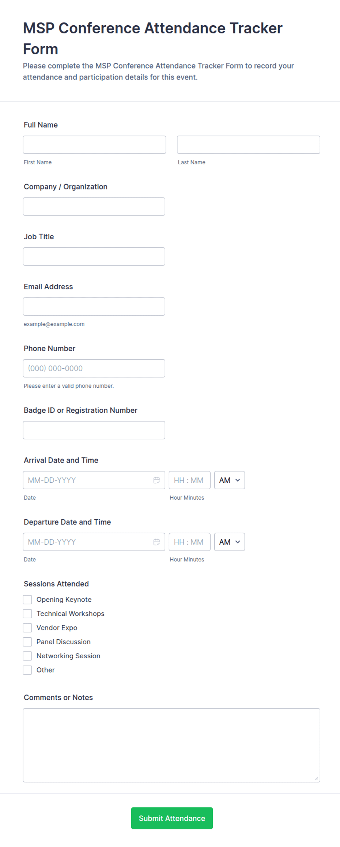Viewport: 340px width, 847px height.
Task: Expand the Departure time AM/PM dropdown
Action: click(x=230, y=542)
